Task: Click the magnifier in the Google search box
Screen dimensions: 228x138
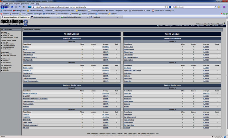Action: click(x=215, y=7)
